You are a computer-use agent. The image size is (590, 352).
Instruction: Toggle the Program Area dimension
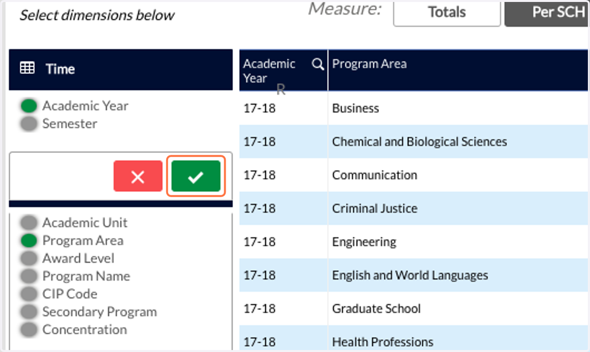pyautogui.click(x=29, y=240)
